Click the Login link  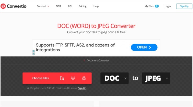coord(168,6)
